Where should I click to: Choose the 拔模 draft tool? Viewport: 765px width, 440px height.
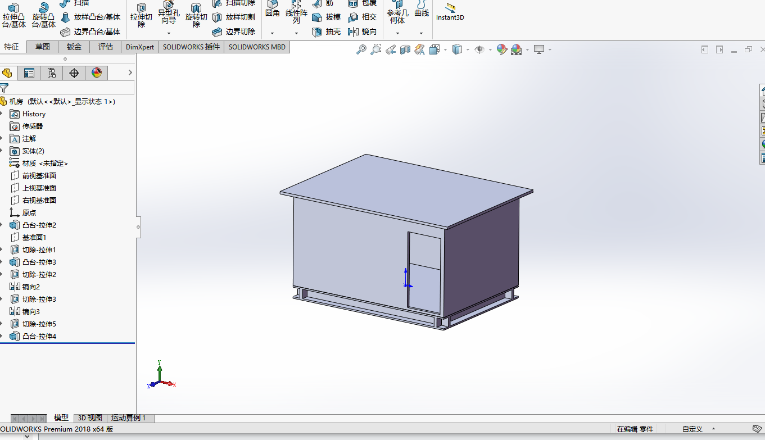tap(327, 17)
